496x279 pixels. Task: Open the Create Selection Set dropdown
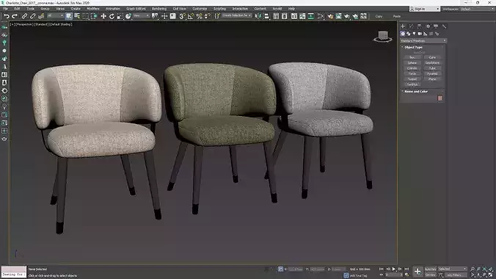236,15
